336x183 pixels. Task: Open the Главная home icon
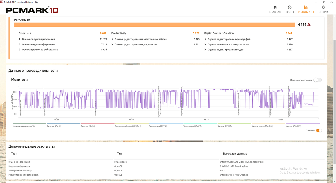[x=275, y=7]
